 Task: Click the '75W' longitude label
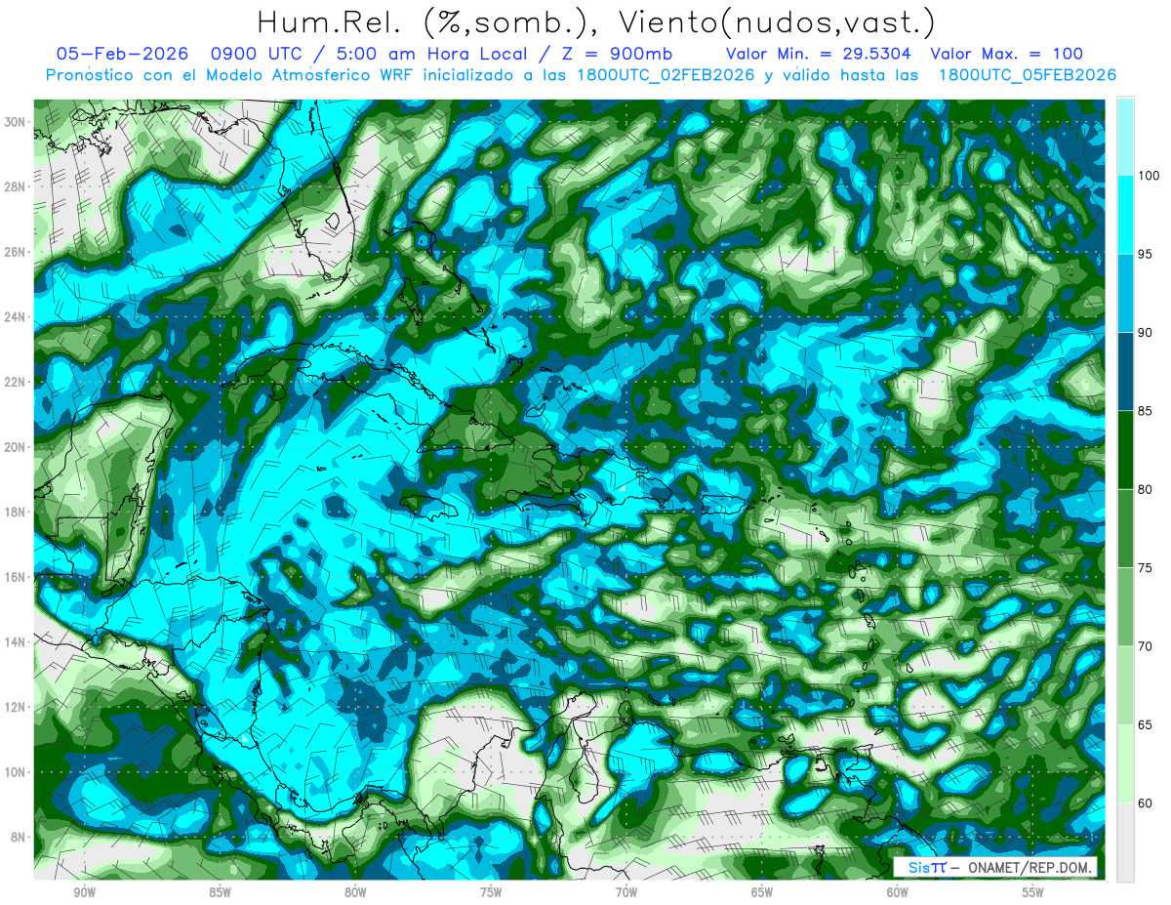(x=491, y=892)
